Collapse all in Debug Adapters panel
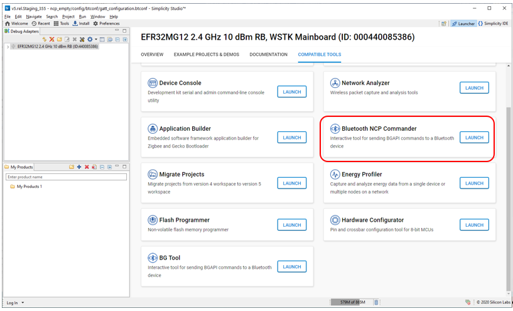Image resolution: width=513 pixels, height=311 pixels. (x=117, y=40)
